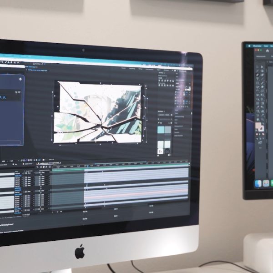Open the viewer magnification dropdown
Image resolution: width=273 pixels, height=273 pixels.
tap(5, 161)
